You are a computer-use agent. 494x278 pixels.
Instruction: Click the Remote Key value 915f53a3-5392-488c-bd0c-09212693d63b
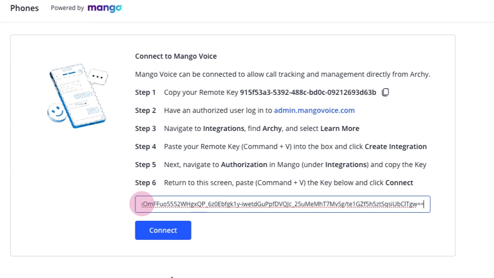(x=308, y=92)
